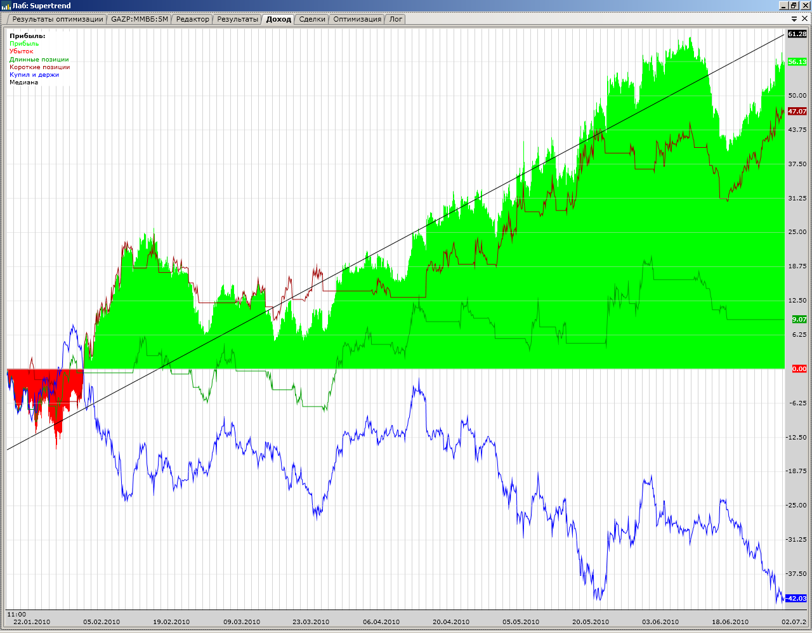Open the Оптимизация tab
This screenshot has width=812, height=633.
tap(357, 19)
